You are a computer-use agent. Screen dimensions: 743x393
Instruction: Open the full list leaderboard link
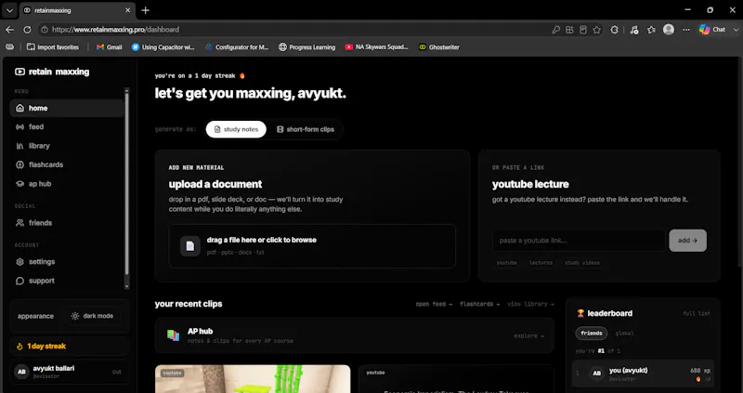click(x=697, y=314)
